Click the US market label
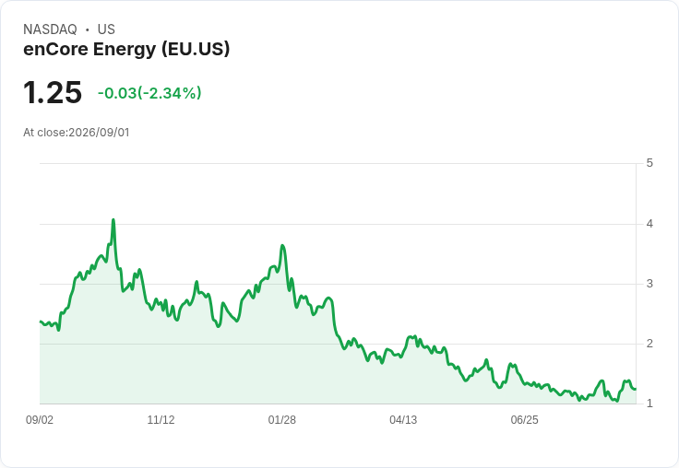 click(106, 29)
